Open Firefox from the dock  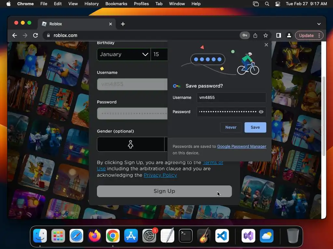pos(95,236)
